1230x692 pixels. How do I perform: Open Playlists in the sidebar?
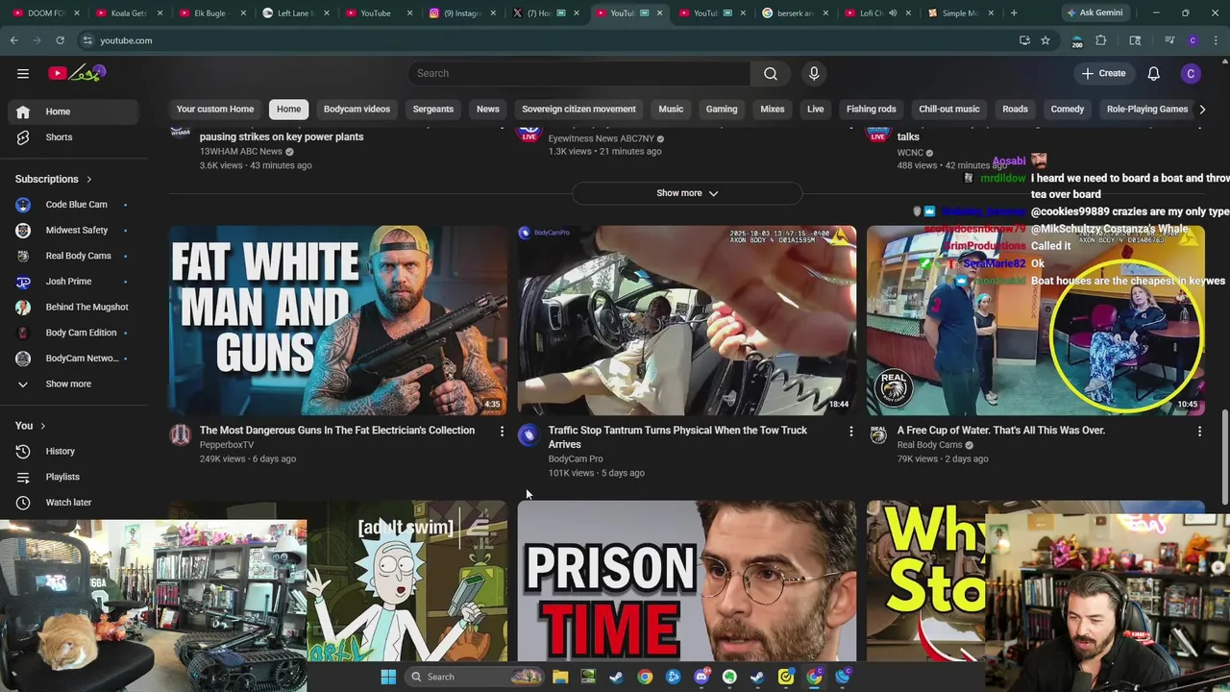72,477
